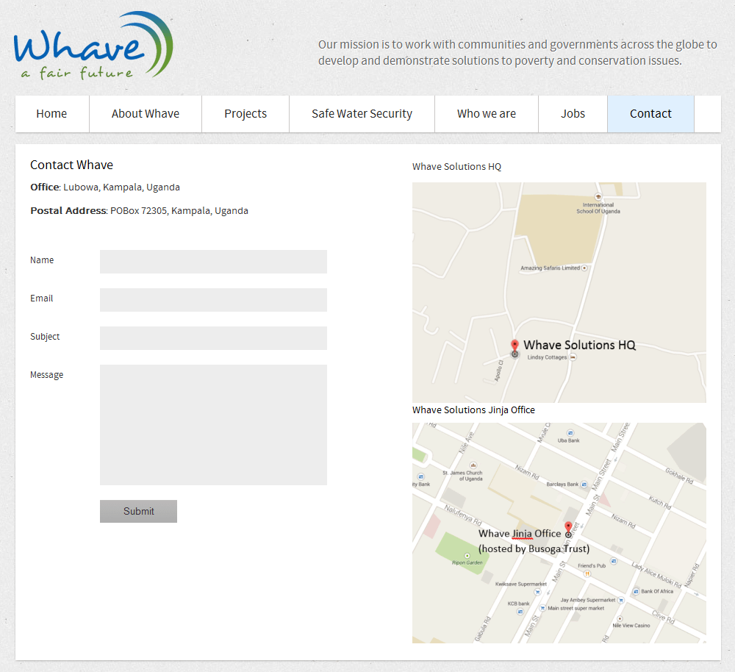
Task: Click the Bank Of Africa marker icon
Action: click(635, 591)
